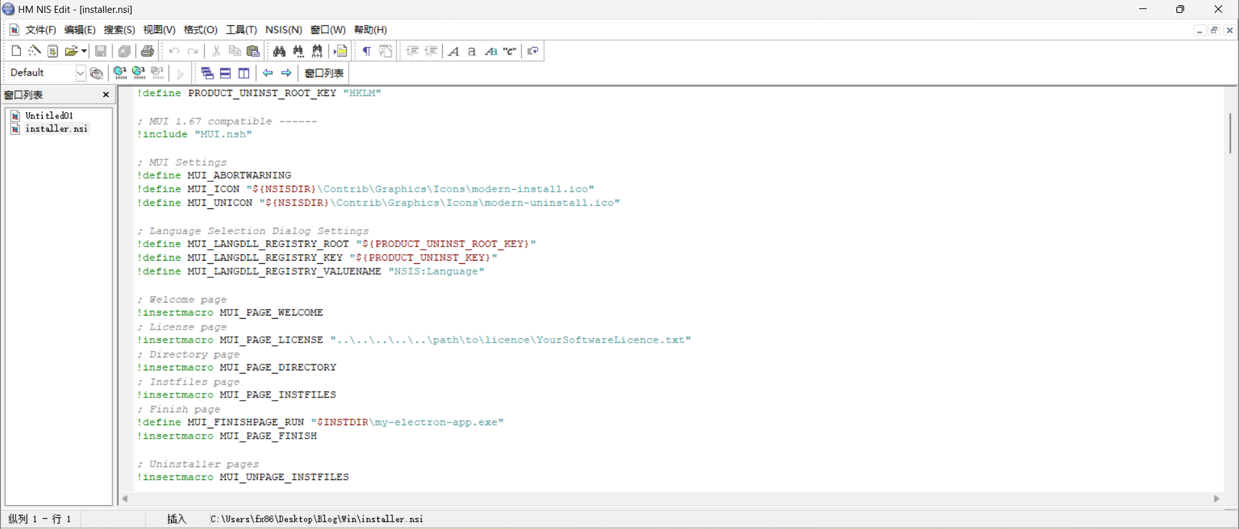Toggle word wrap in editor
Viewport: 1239px width, 529px height.
(533, 51)
